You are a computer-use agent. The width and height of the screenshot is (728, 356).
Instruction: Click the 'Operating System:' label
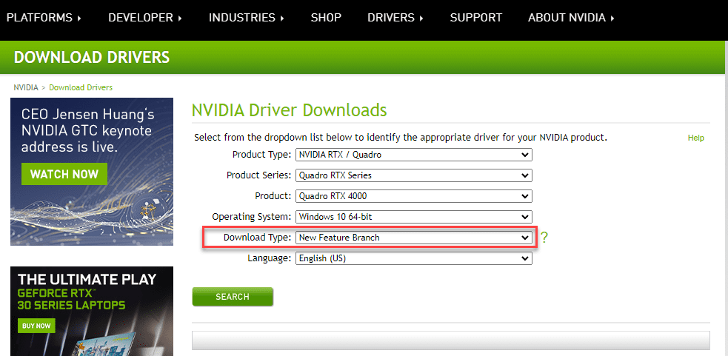[x=252, y=216]
